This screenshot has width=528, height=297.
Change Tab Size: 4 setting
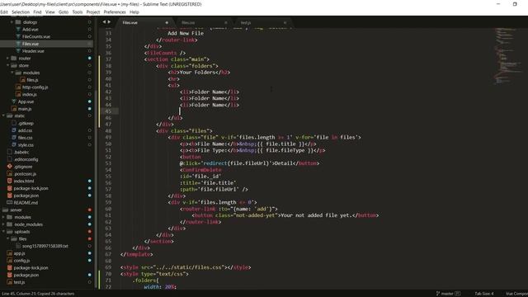[x=484, y=294]
